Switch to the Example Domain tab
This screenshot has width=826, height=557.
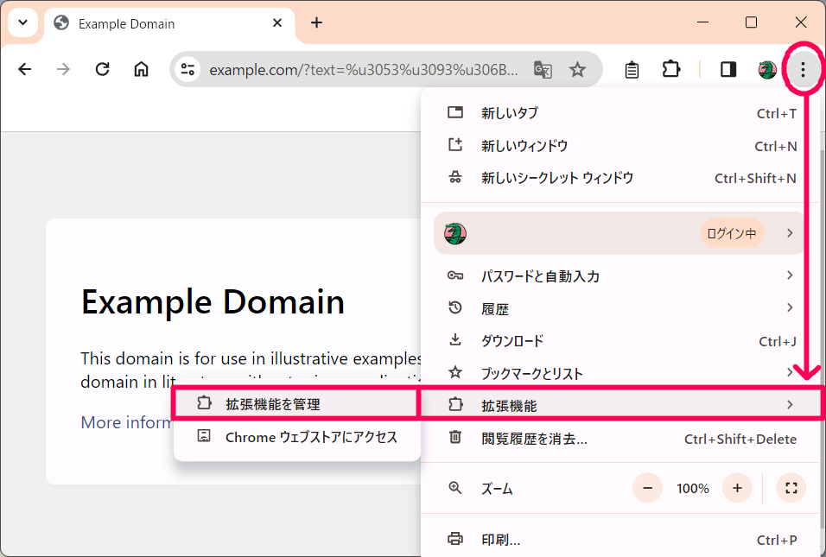[130, 24]
